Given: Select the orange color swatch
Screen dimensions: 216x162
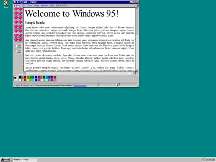Looking at the screenshot, I should [55, 80].
